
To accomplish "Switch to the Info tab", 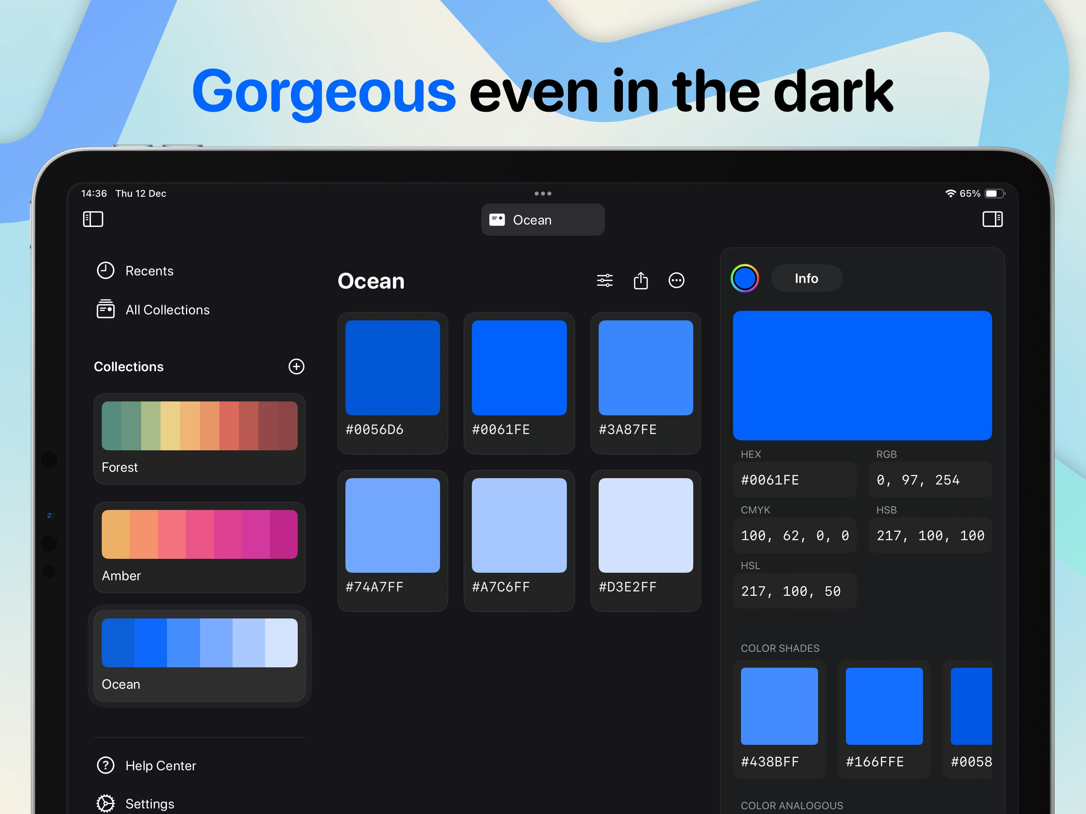I will [x=807, y=278].
